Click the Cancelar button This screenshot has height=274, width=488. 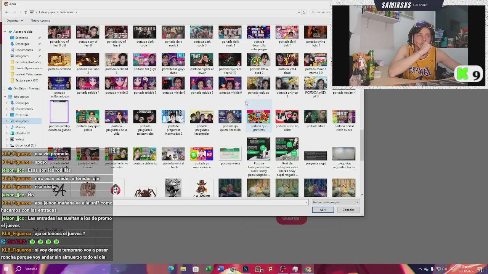click(x=348, y=210)
